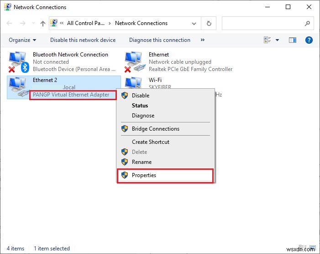Screen dimensions: 320x254
Task: Click the Forward navigation arrow
Action: [23, 23]
